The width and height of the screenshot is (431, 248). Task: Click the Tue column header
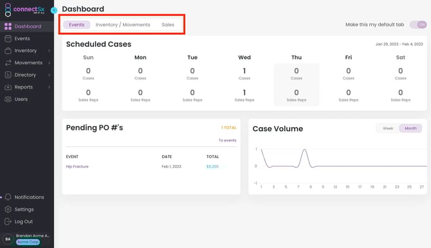click(192, 57)
